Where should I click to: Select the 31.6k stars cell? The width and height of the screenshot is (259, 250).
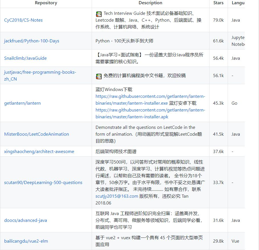(x=218, y=220)
